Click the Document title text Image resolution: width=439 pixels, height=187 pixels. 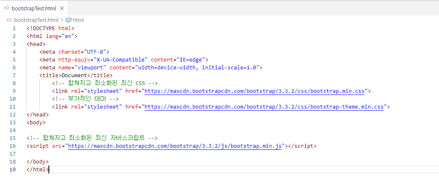click(x=74, y=76)
